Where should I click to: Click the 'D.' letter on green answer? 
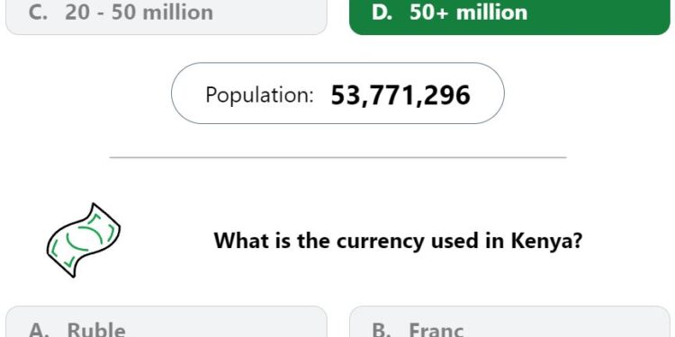(x=381, y=13)
